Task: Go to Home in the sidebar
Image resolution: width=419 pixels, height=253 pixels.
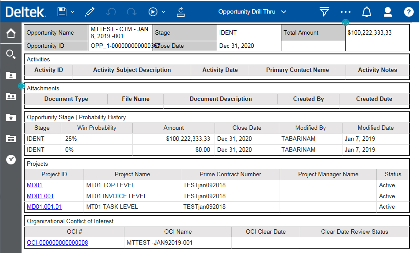Action: pos(11,33)
